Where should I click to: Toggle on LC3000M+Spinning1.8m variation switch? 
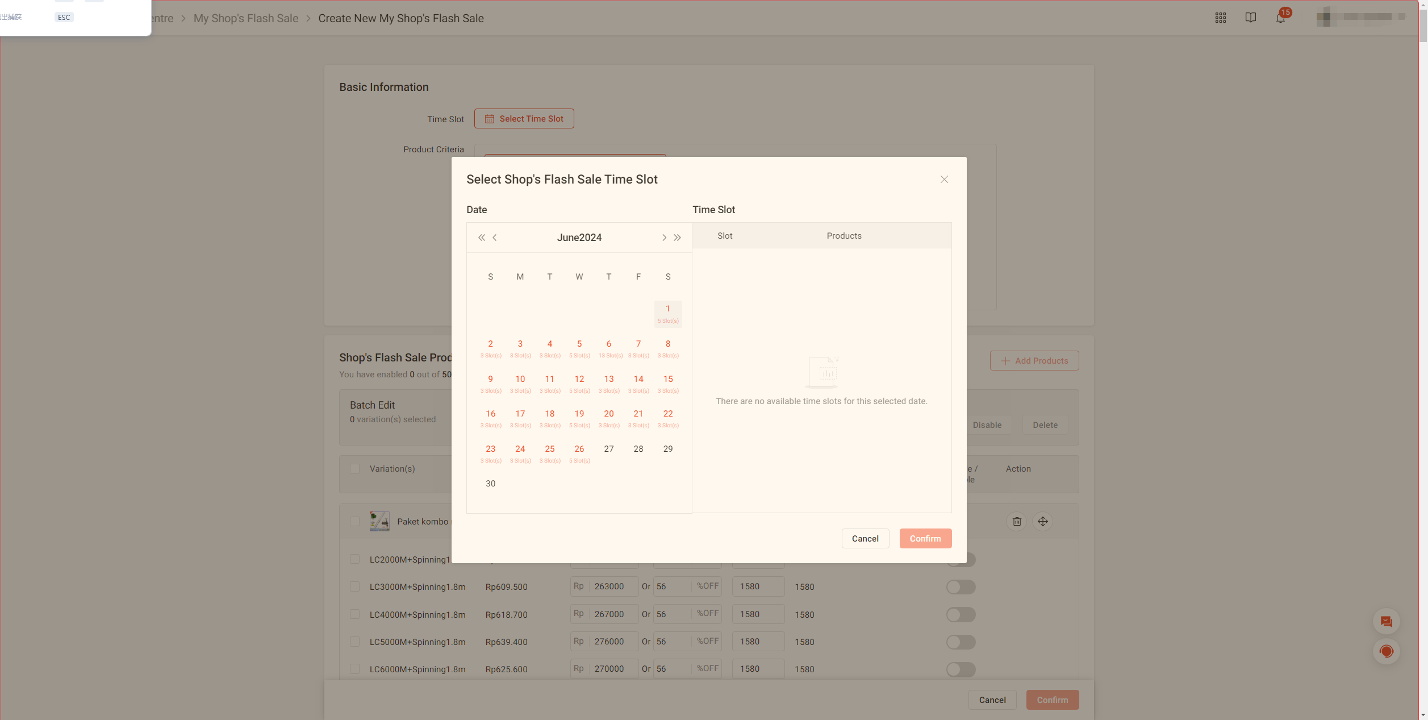click(961, 586)
